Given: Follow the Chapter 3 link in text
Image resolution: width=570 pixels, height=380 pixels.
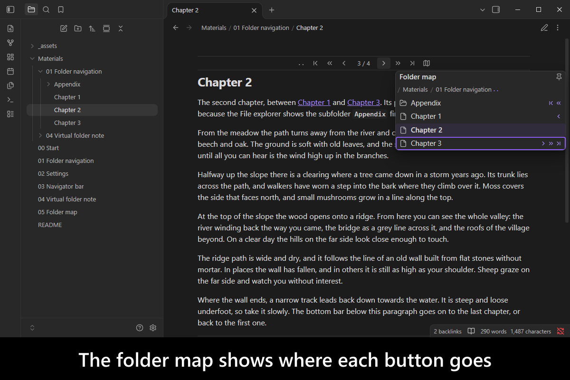Looking at the screenshot, I should click(363, 102).
